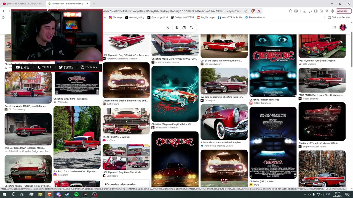Open the taskbar volume control

click(322, 194)
